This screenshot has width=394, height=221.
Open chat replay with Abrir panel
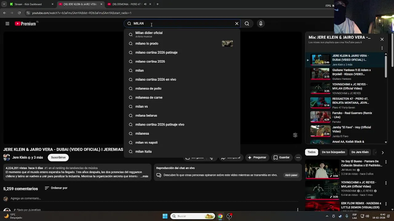tap(291, 175)
